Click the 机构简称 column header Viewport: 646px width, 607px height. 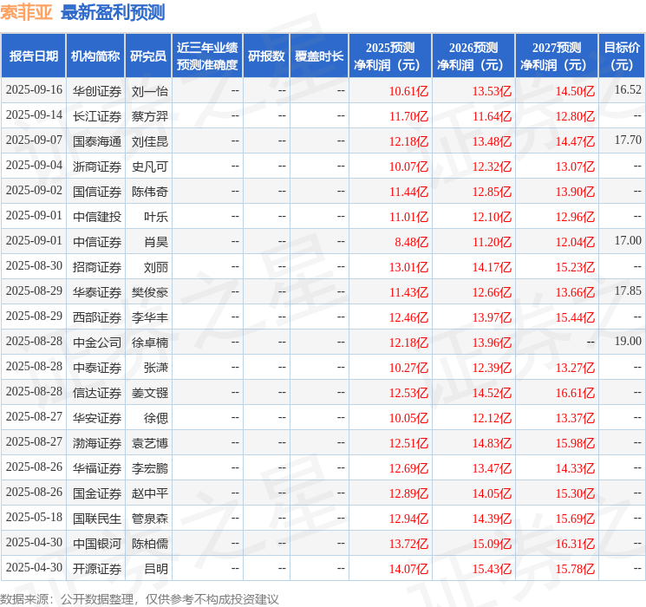pos(95,56)
